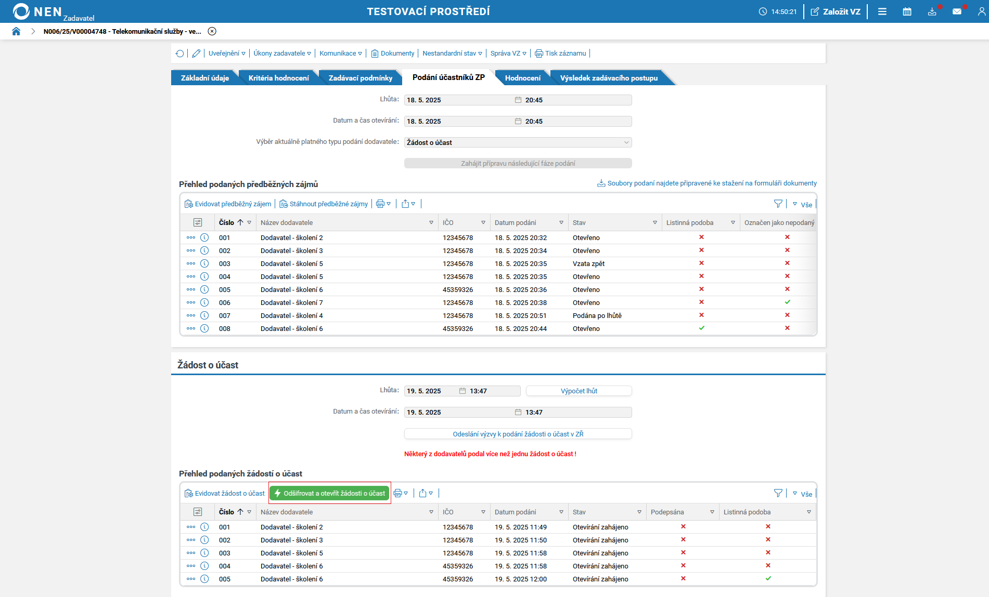Image resolution: width=989 pixels, height=597 pixels.
Task: Expand the Správa VZ menu
Action: tap(508, 54)
